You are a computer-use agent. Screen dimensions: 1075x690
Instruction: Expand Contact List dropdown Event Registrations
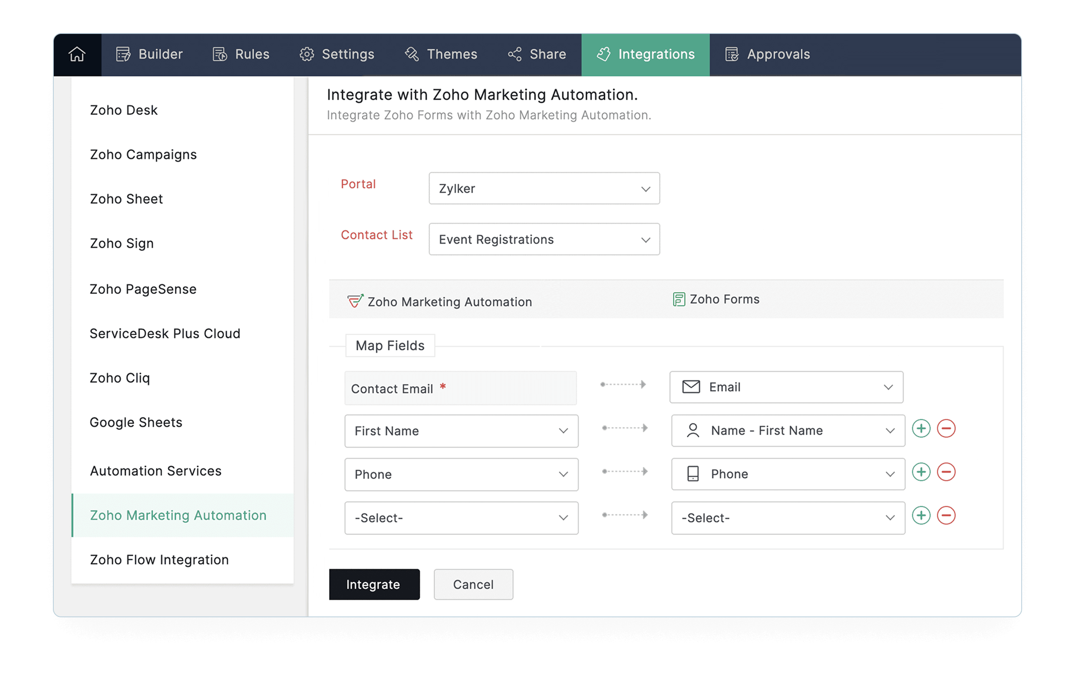(x=544, y=239)
